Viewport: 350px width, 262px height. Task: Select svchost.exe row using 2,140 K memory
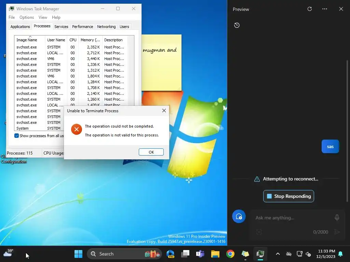(71, 93)
